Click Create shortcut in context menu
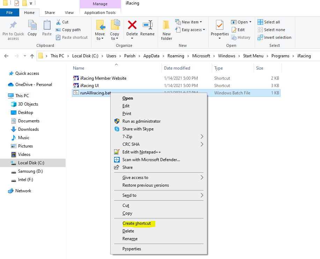Viewport: 320px width, 259px height. (x=159, y=223)
